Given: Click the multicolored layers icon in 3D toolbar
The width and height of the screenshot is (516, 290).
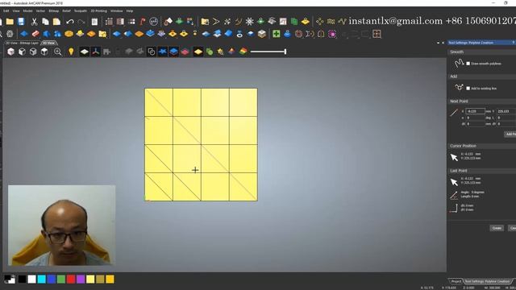Looking at the screenshot, I should (x=243, y=52).
